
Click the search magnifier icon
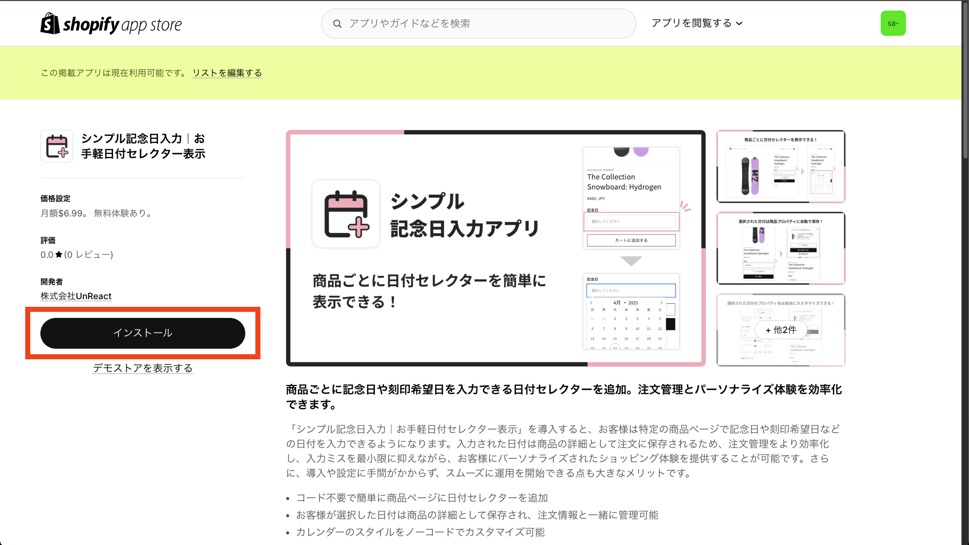pyautogui.click(x=337, y=24)
